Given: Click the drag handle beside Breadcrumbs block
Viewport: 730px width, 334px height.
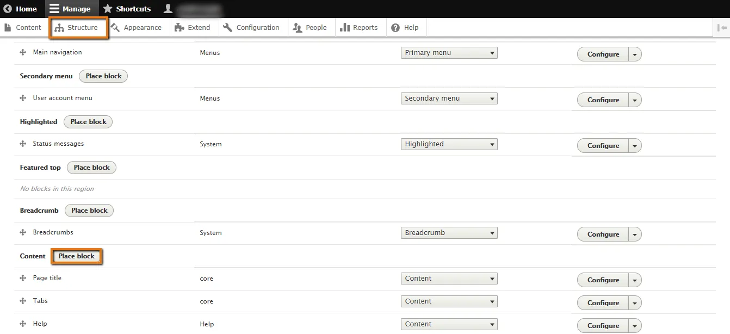Looking at the screenshot, I should pyautogui.click(x=23, y=232).
